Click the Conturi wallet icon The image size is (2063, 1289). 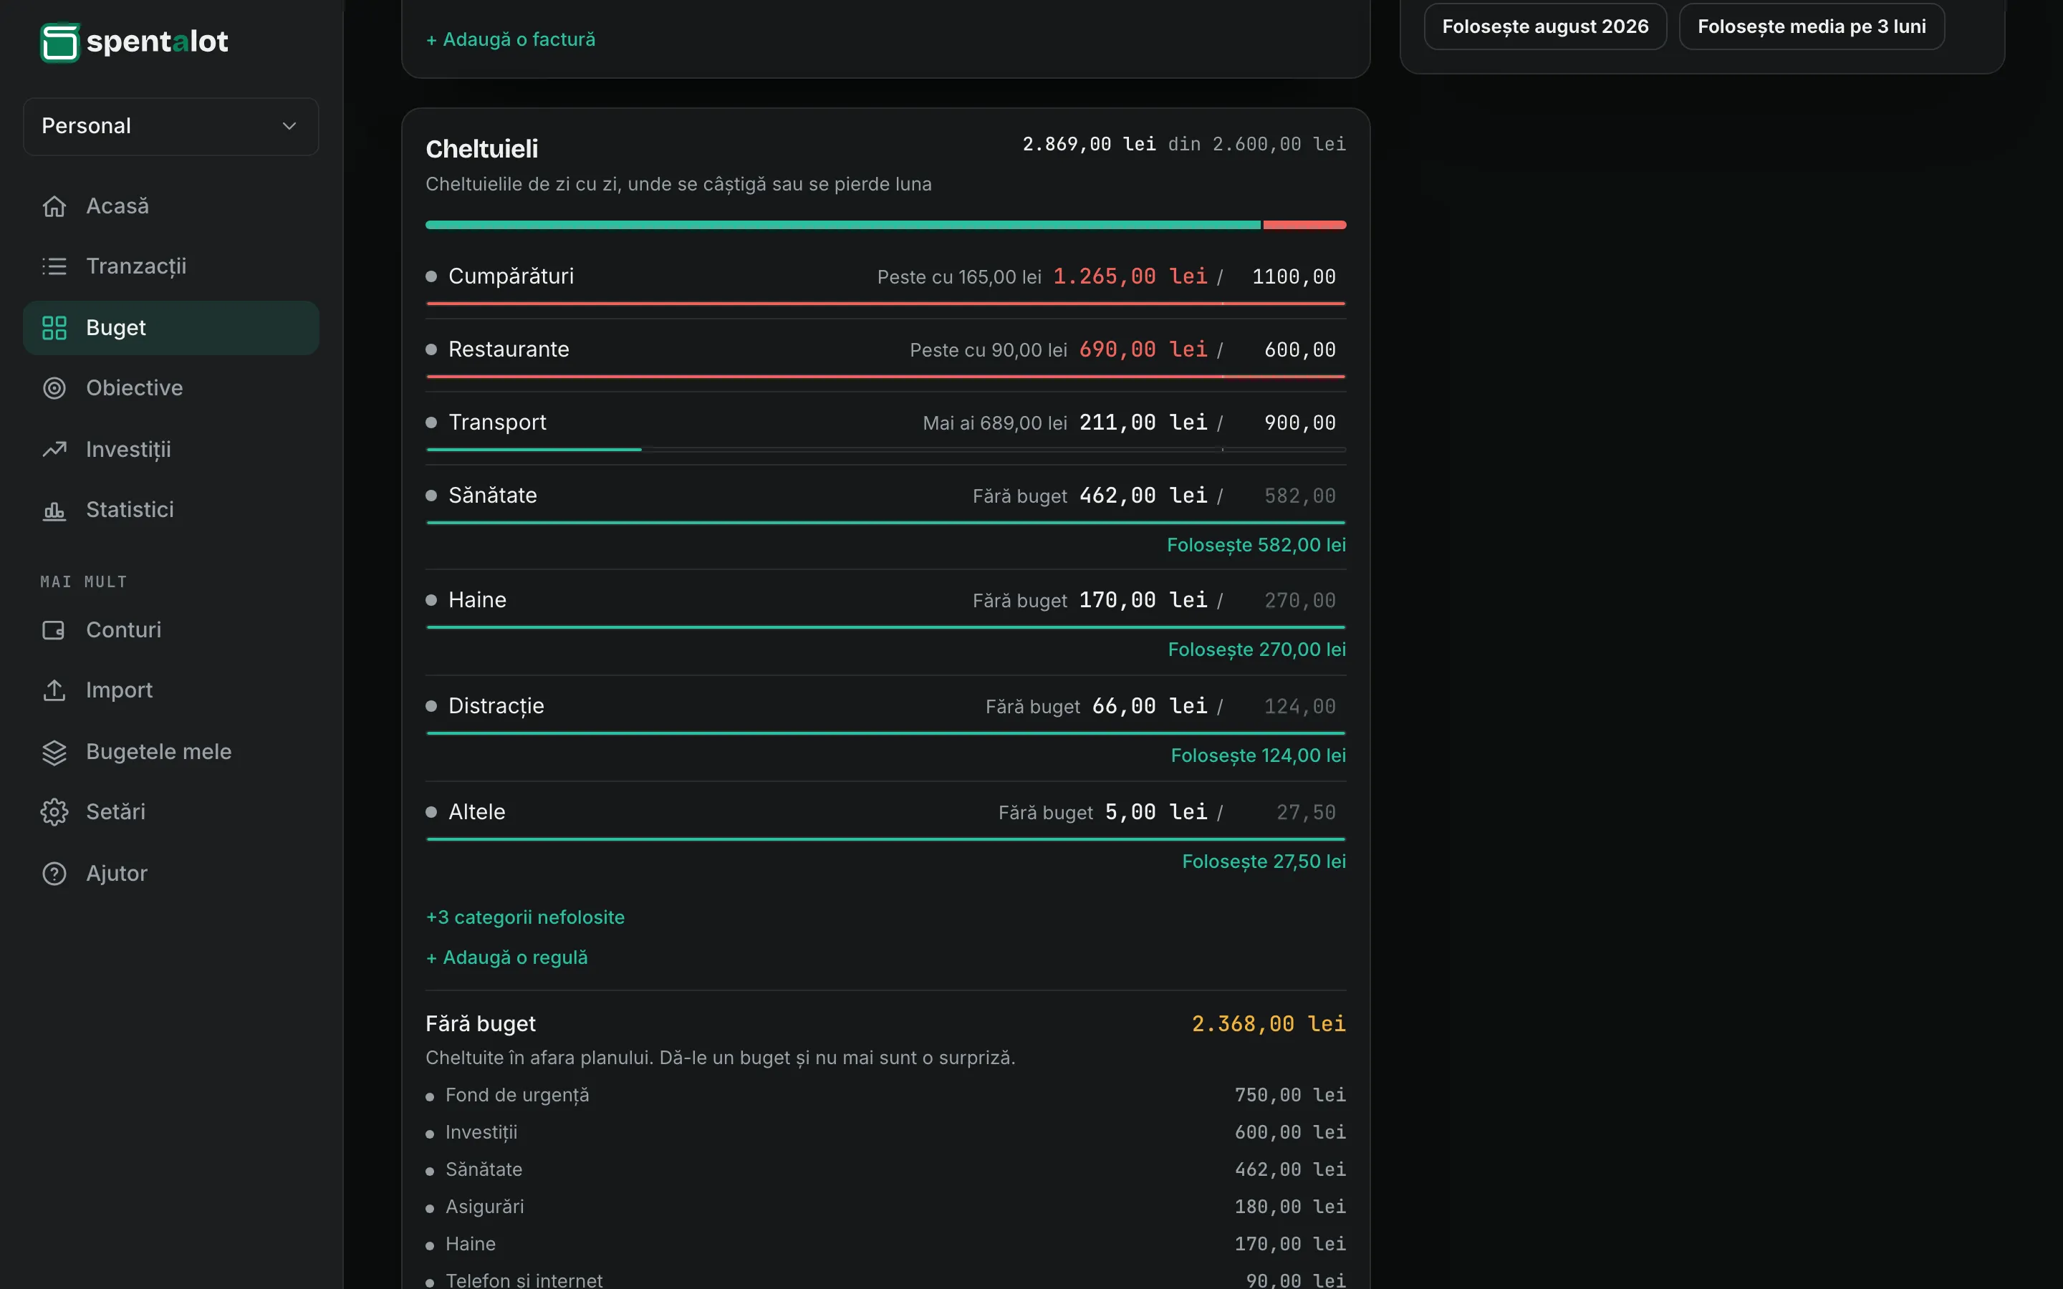(x=54, y=630)
